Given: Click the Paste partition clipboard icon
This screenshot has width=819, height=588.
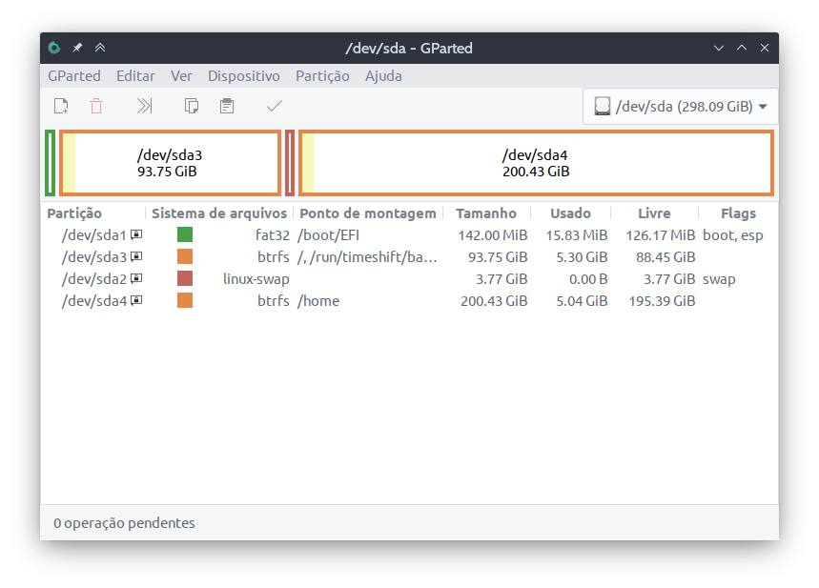Looking at the screenshot, I should 227,106.
